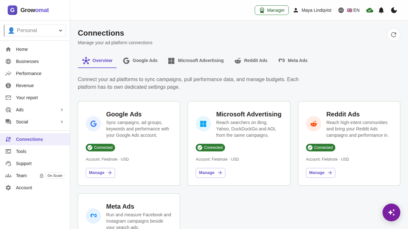Click the Revenue dollar icon

tap(8, 86)
